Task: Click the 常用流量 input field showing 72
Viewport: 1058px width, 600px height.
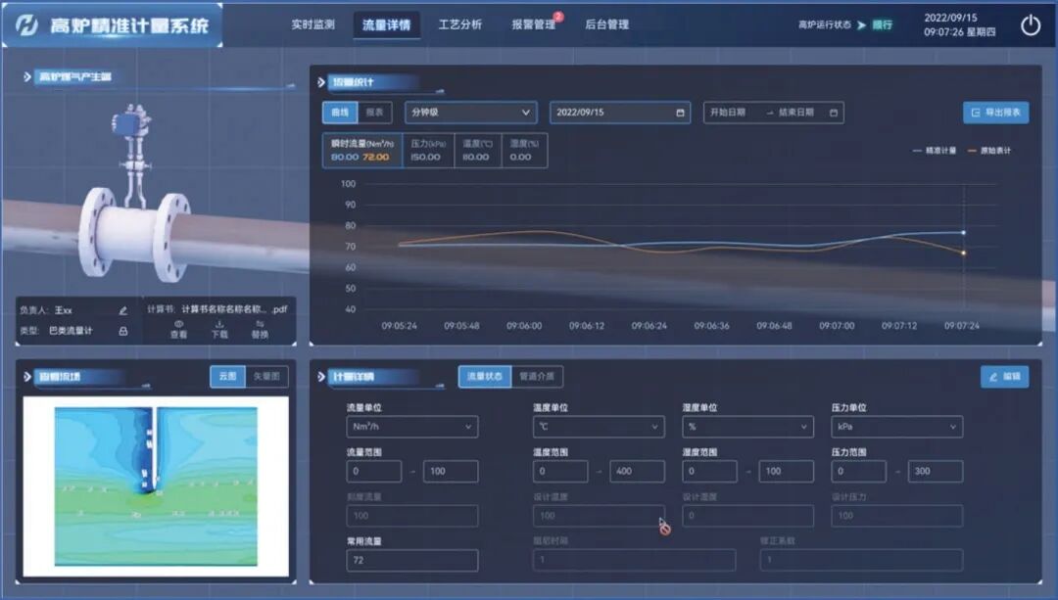Action: pyautogui.click(x=411, y=560)
